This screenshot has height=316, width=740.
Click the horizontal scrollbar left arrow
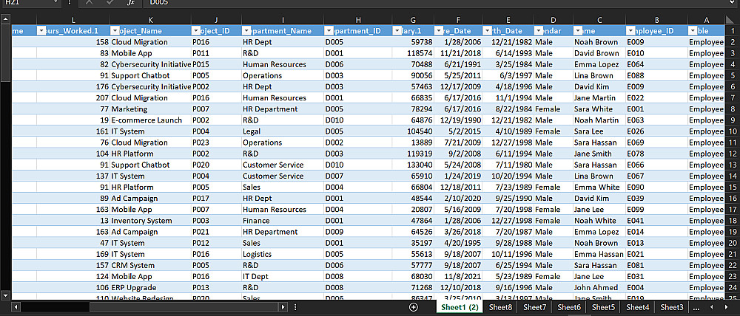(x=16, y=307)
